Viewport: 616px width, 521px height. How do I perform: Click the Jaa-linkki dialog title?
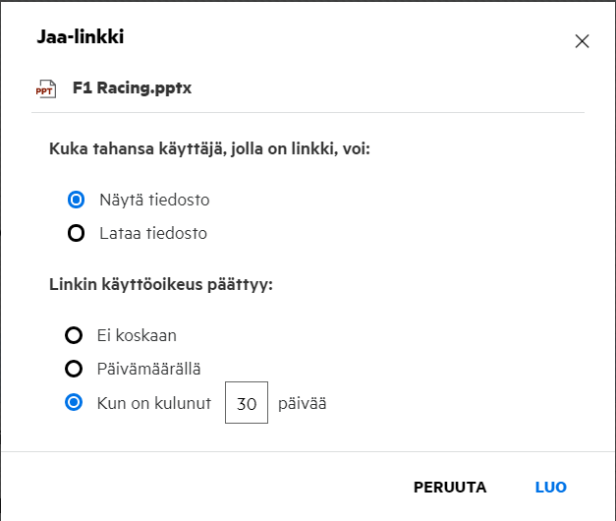(x=81, y=37)
